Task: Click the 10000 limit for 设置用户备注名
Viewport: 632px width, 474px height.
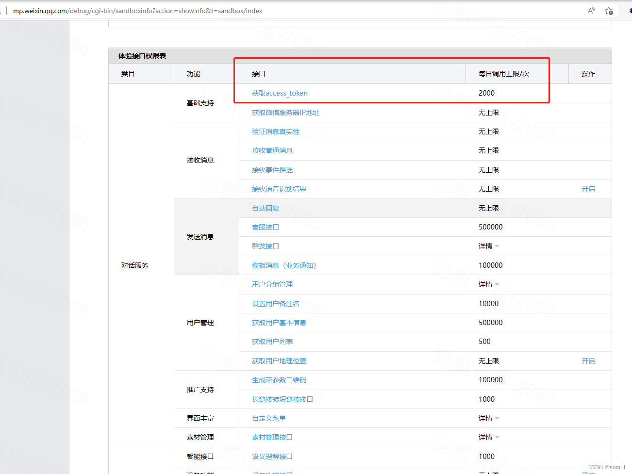Action: [x=488, y=304]
